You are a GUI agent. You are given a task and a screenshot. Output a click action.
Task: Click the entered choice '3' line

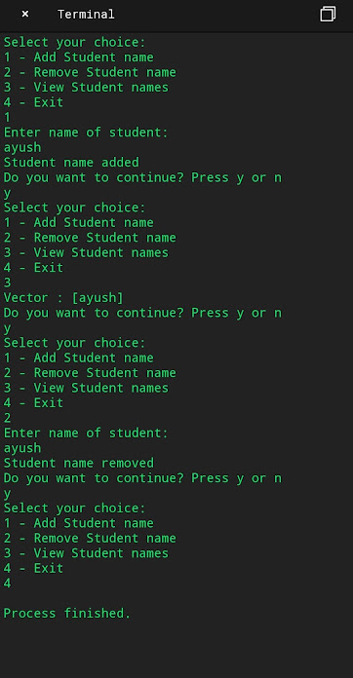click(7, 282)
